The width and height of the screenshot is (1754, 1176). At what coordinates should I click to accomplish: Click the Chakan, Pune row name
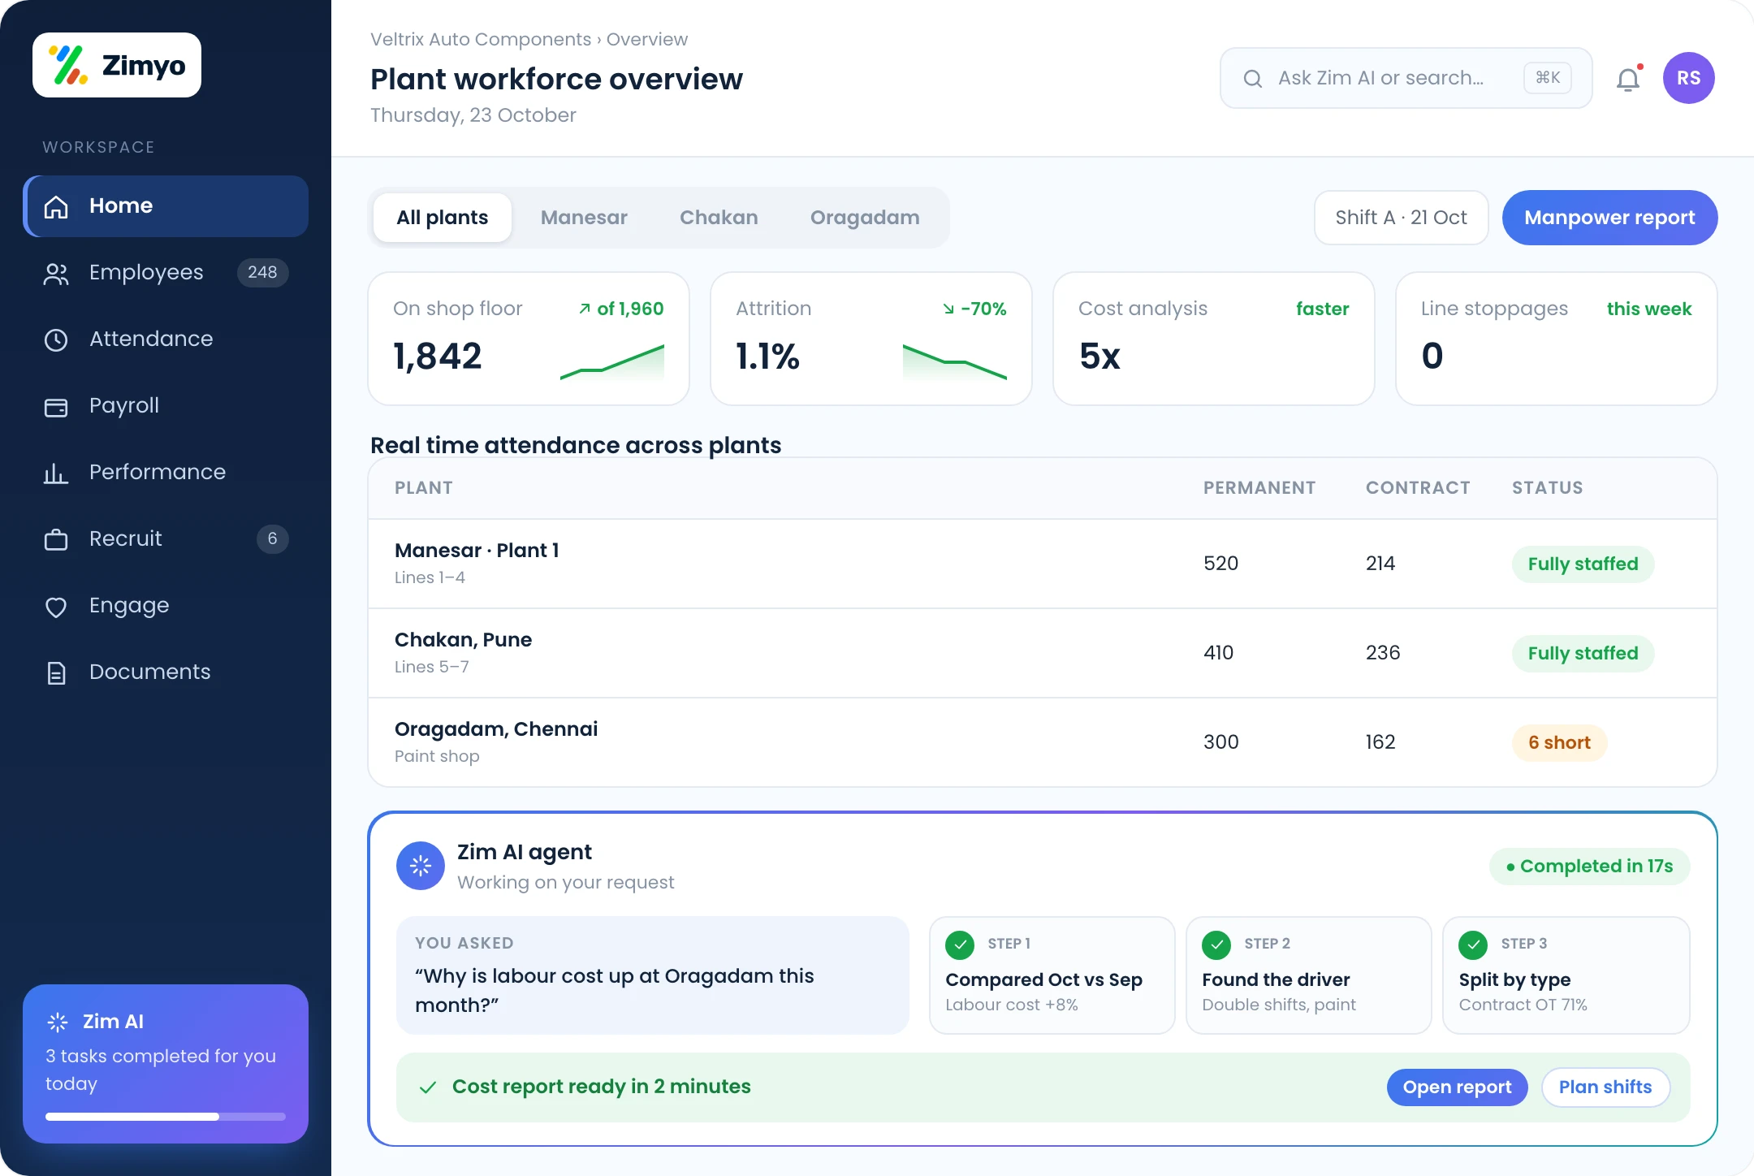[463, 640]
